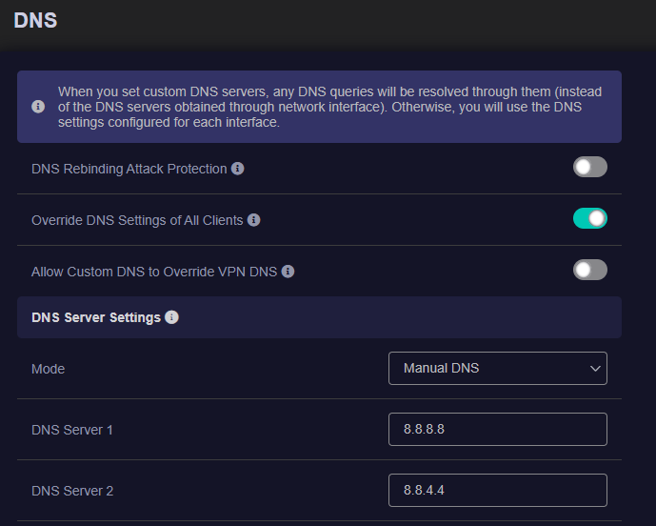Click info icon next to DNS Server Settings

pyautogui.click(x=171, y=317)
